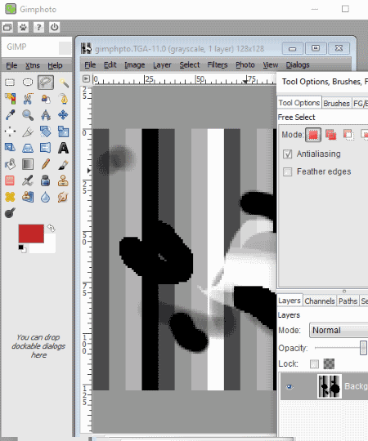The height and width of the screenshot is (441, 368).
Task: Click the red foreground color swatch
Action: click(31, 234)
